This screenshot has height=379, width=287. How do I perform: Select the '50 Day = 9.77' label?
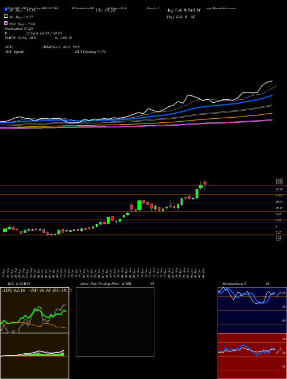point(21,17)
